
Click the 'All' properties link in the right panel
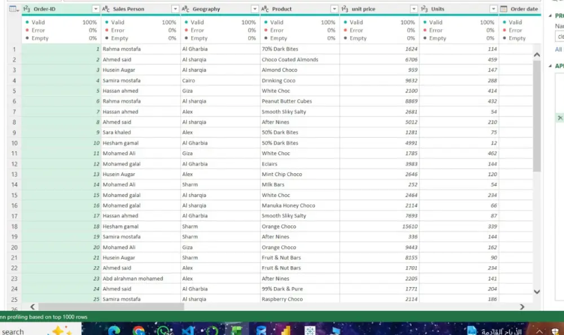point(557,49)
